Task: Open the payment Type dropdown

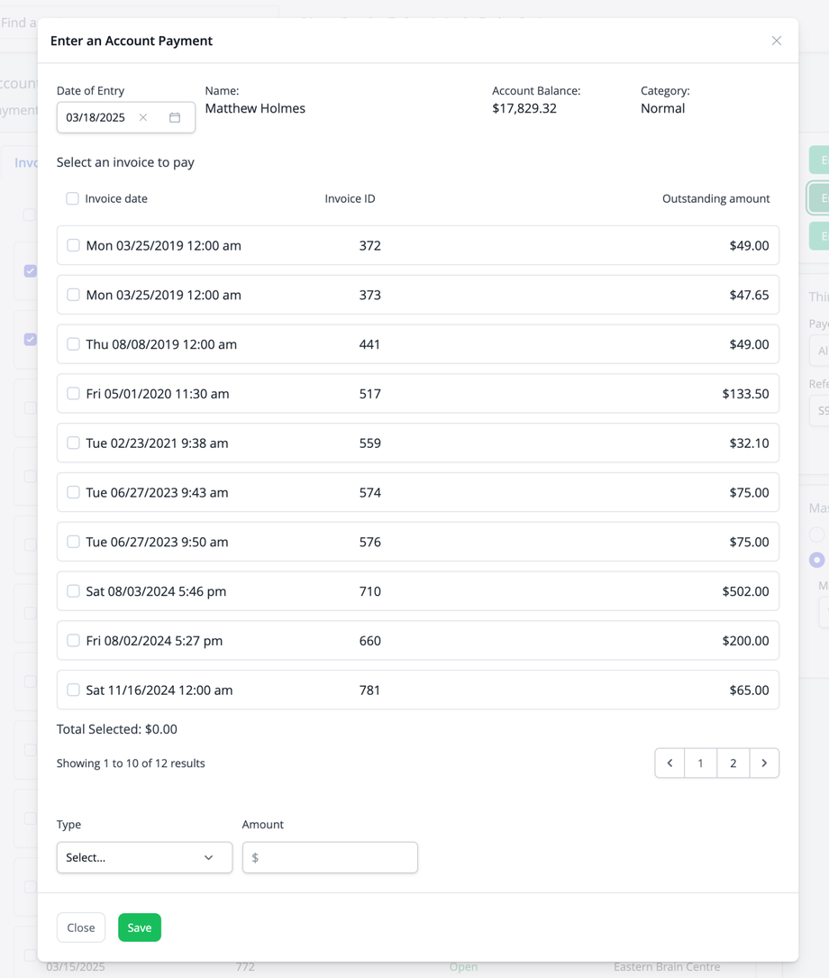Action: pyautogui.click(x=144, y=858)
